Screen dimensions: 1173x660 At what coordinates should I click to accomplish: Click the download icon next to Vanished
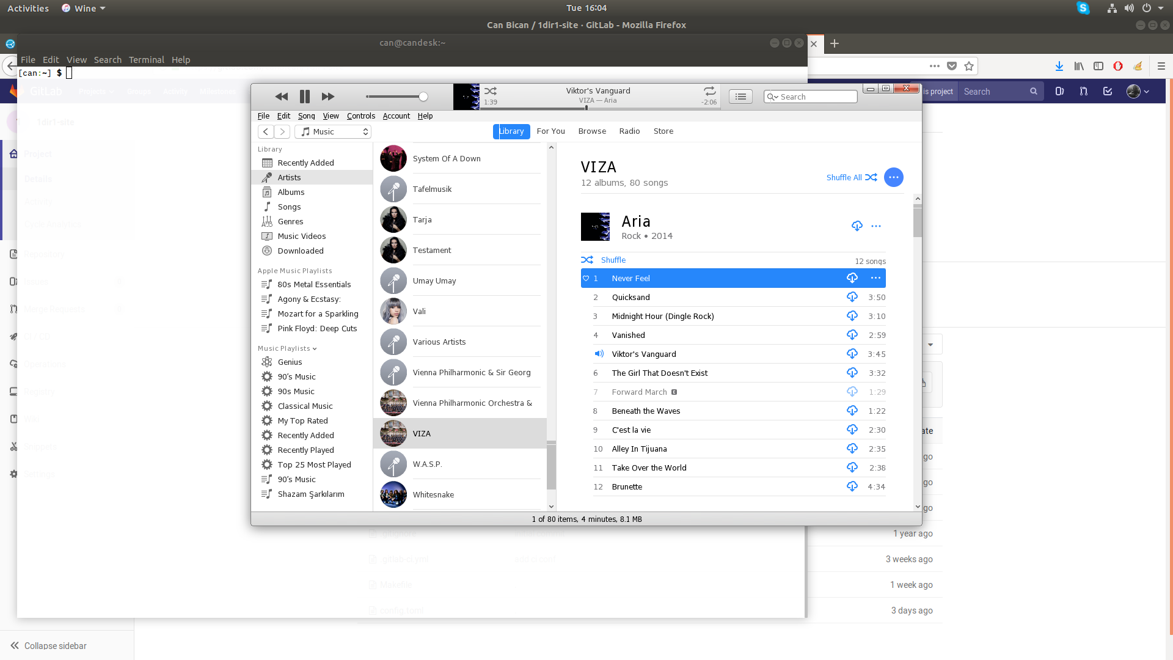852,334
